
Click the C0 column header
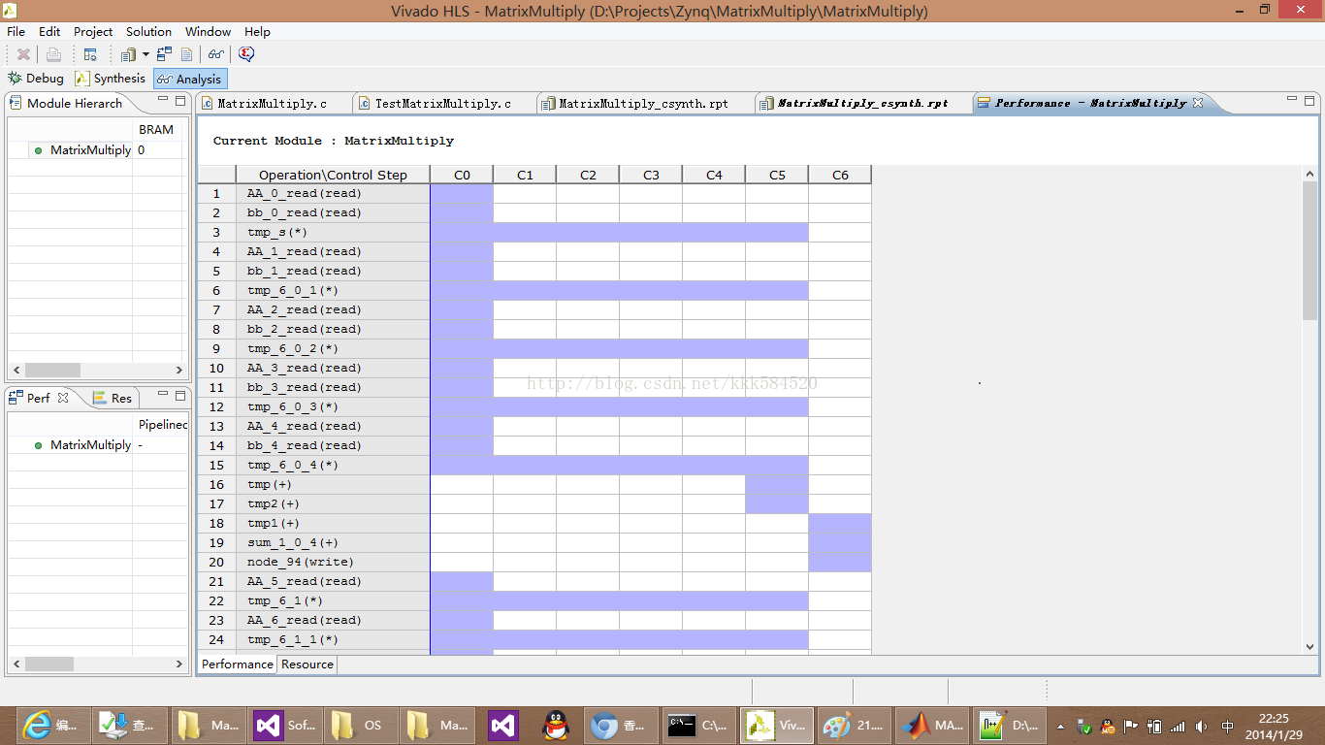(462, 175)
